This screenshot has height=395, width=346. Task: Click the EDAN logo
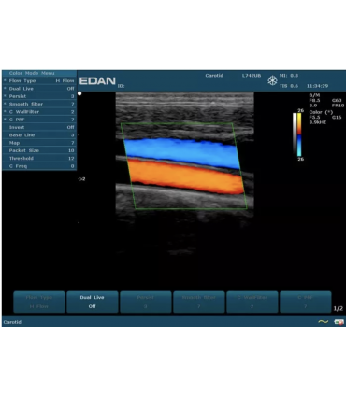[x=97, y=81]
